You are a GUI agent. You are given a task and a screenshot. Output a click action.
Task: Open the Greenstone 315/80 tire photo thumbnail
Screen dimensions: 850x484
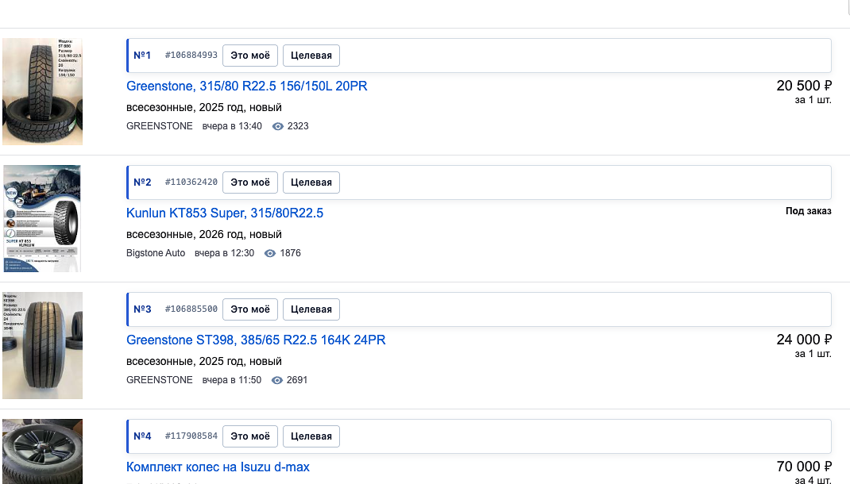(x=42, y=91)
